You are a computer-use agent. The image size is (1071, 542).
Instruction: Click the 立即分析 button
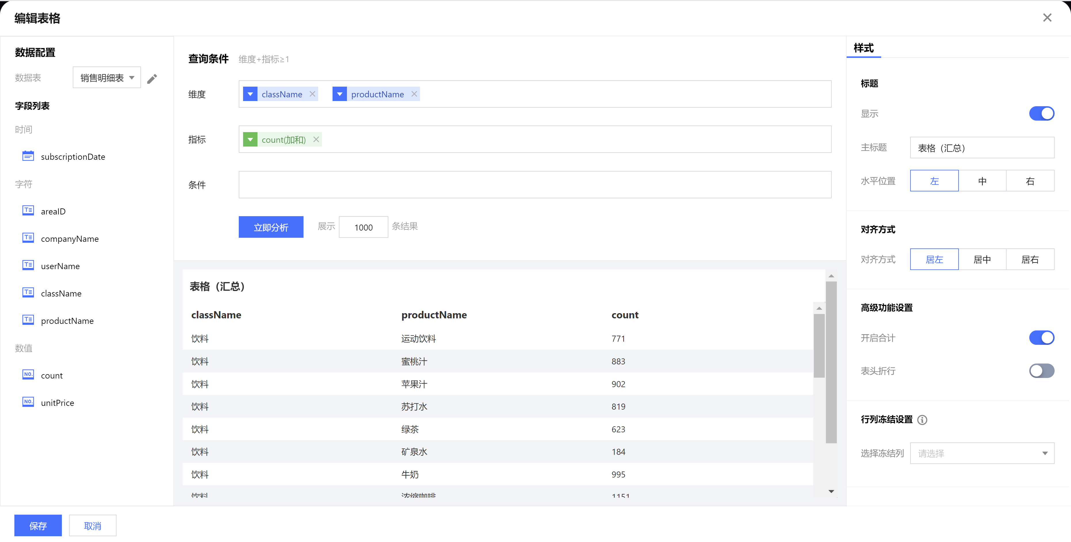pyautogui.click(x=271, y=227)
